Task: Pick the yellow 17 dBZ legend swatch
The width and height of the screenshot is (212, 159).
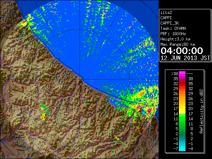Action: tap(182, 109)
